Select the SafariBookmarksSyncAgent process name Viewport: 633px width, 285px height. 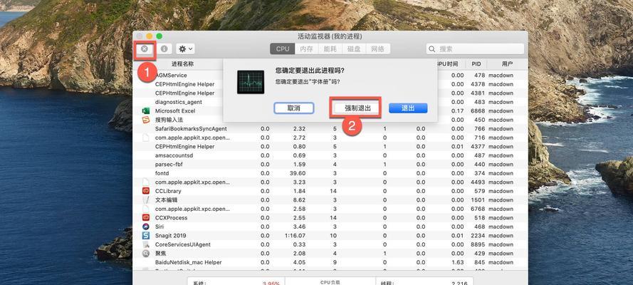[191, 129]
